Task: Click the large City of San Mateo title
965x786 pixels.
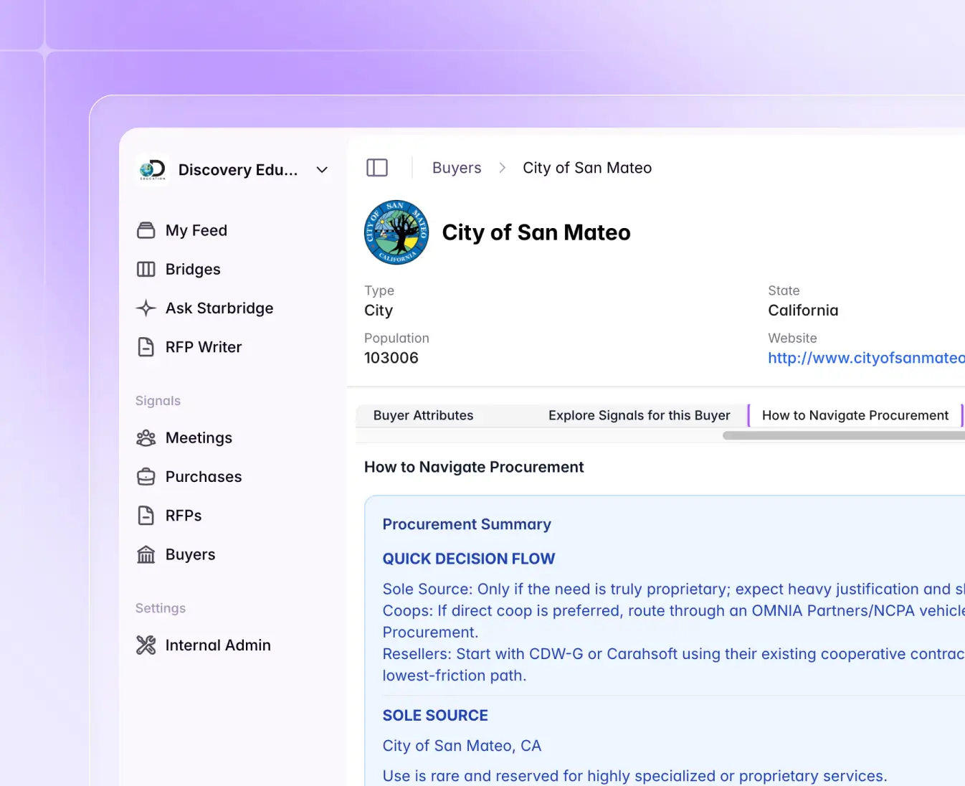Action: 536,232
